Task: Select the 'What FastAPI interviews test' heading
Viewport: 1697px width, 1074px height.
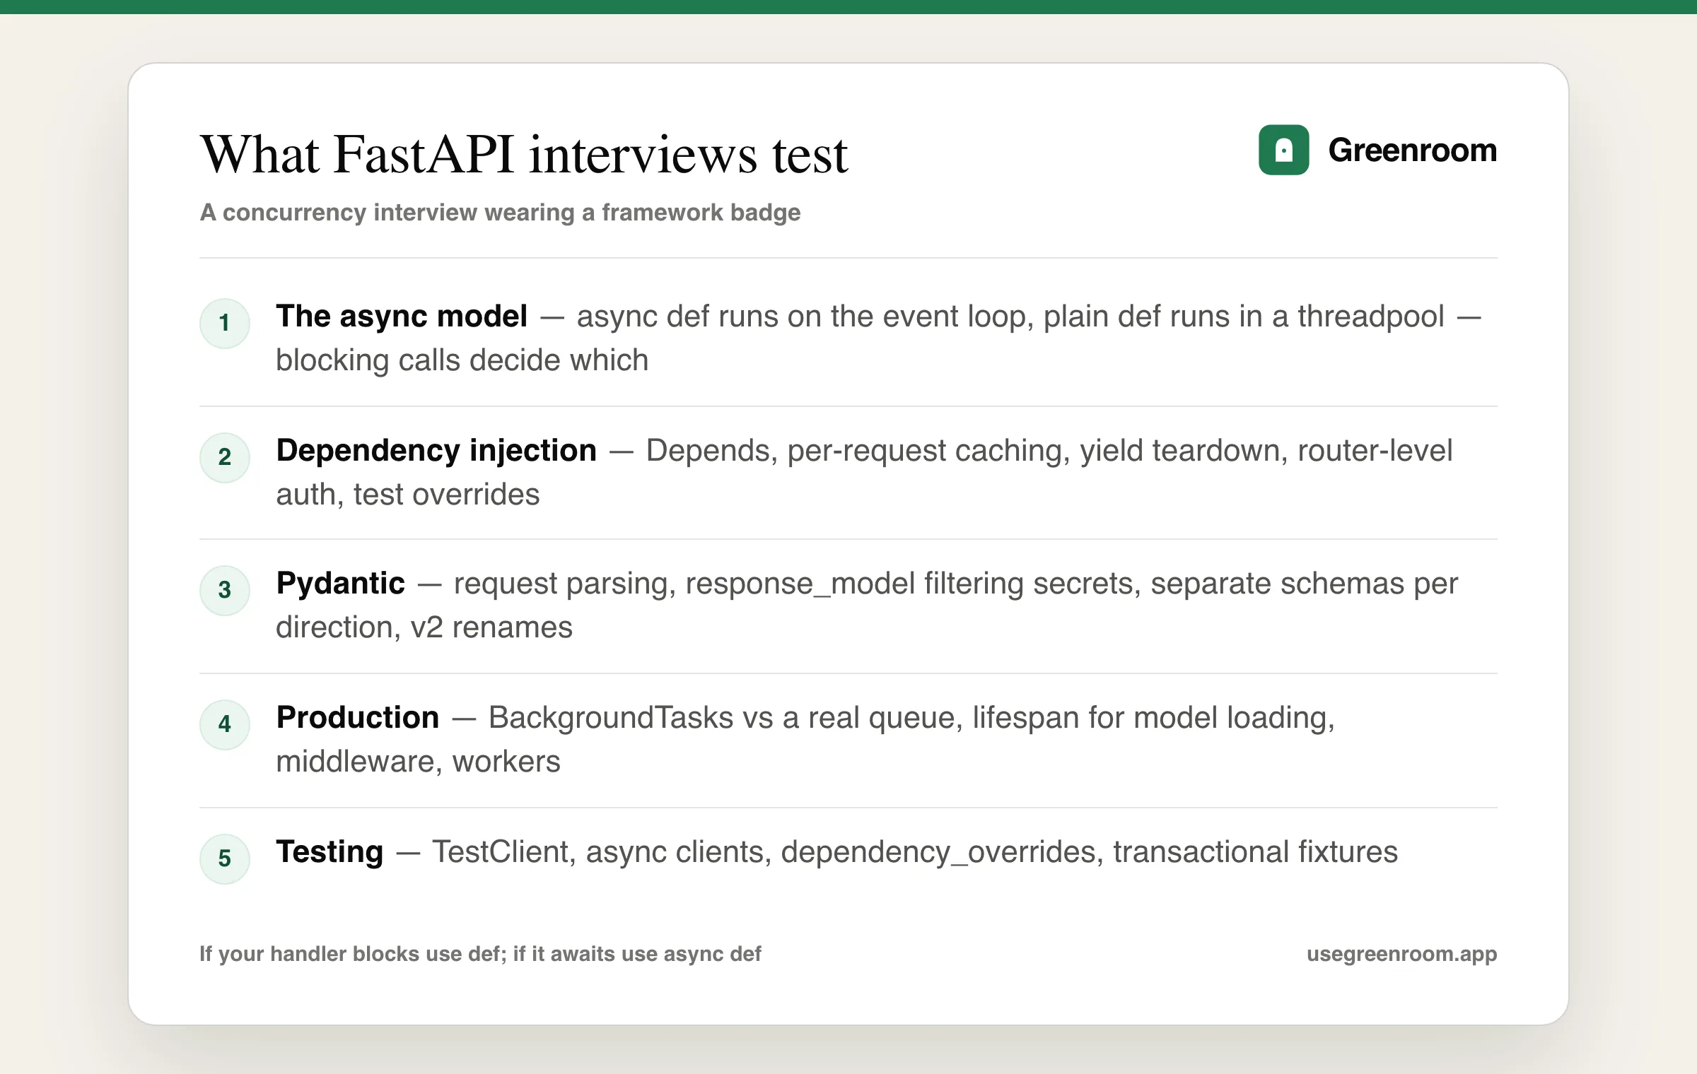Action: (524, 154)
